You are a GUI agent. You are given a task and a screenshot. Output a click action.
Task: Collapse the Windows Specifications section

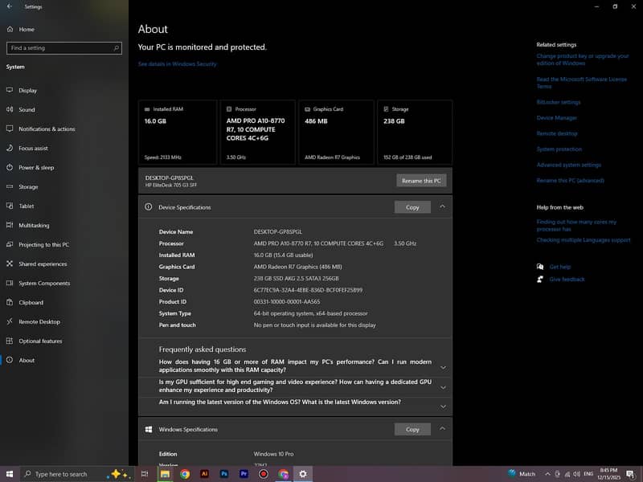443,429
